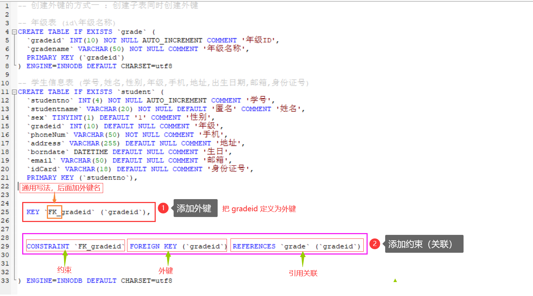Collapse the student table code block fold marker
The image size is (533, 296).
coord(14,92)
